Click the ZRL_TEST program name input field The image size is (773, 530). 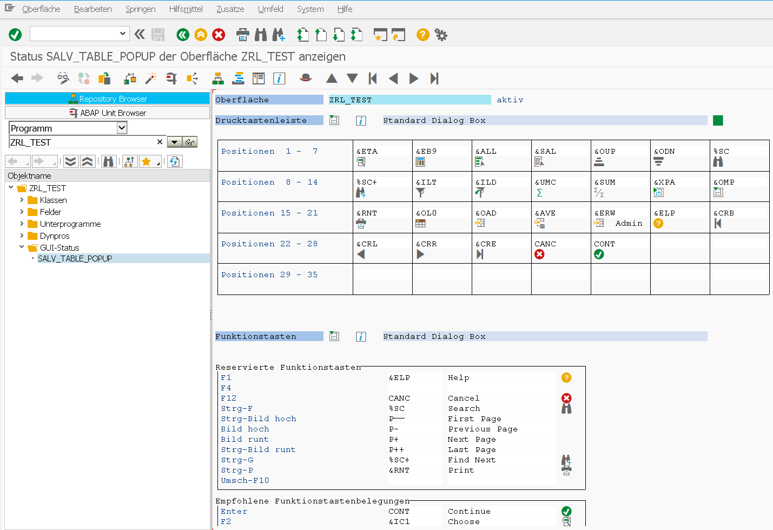[x=87, y=142]
